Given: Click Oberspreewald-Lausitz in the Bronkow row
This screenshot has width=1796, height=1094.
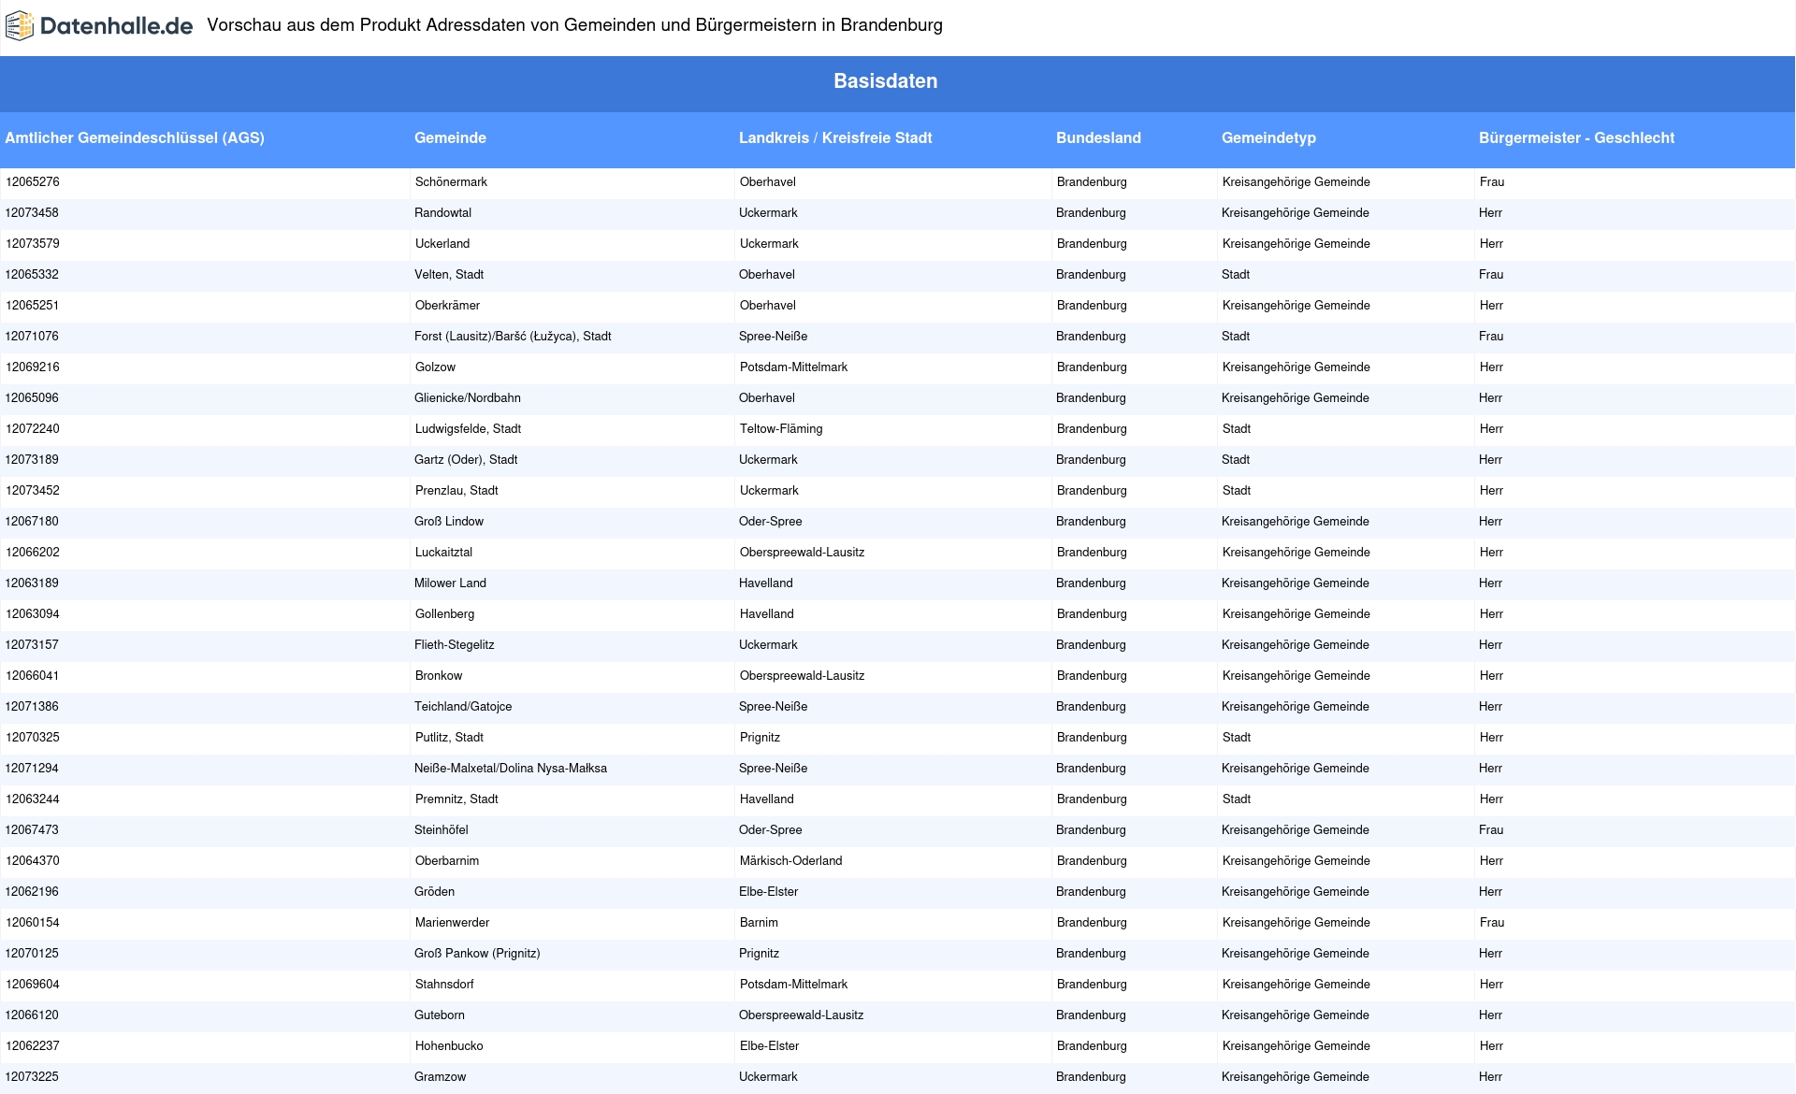Looking at the screenshot, I should [802, 676].
